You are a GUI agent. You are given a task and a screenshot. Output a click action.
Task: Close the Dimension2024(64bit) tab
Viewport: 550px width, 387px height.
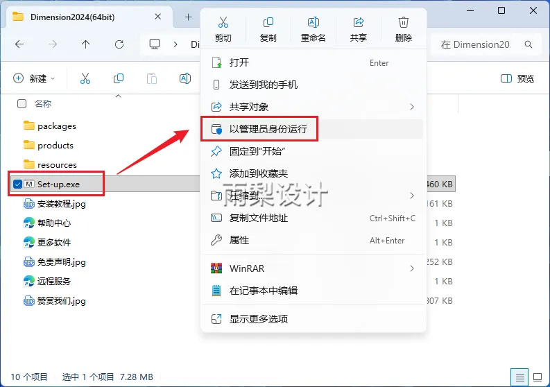click(x=158, y=17)
